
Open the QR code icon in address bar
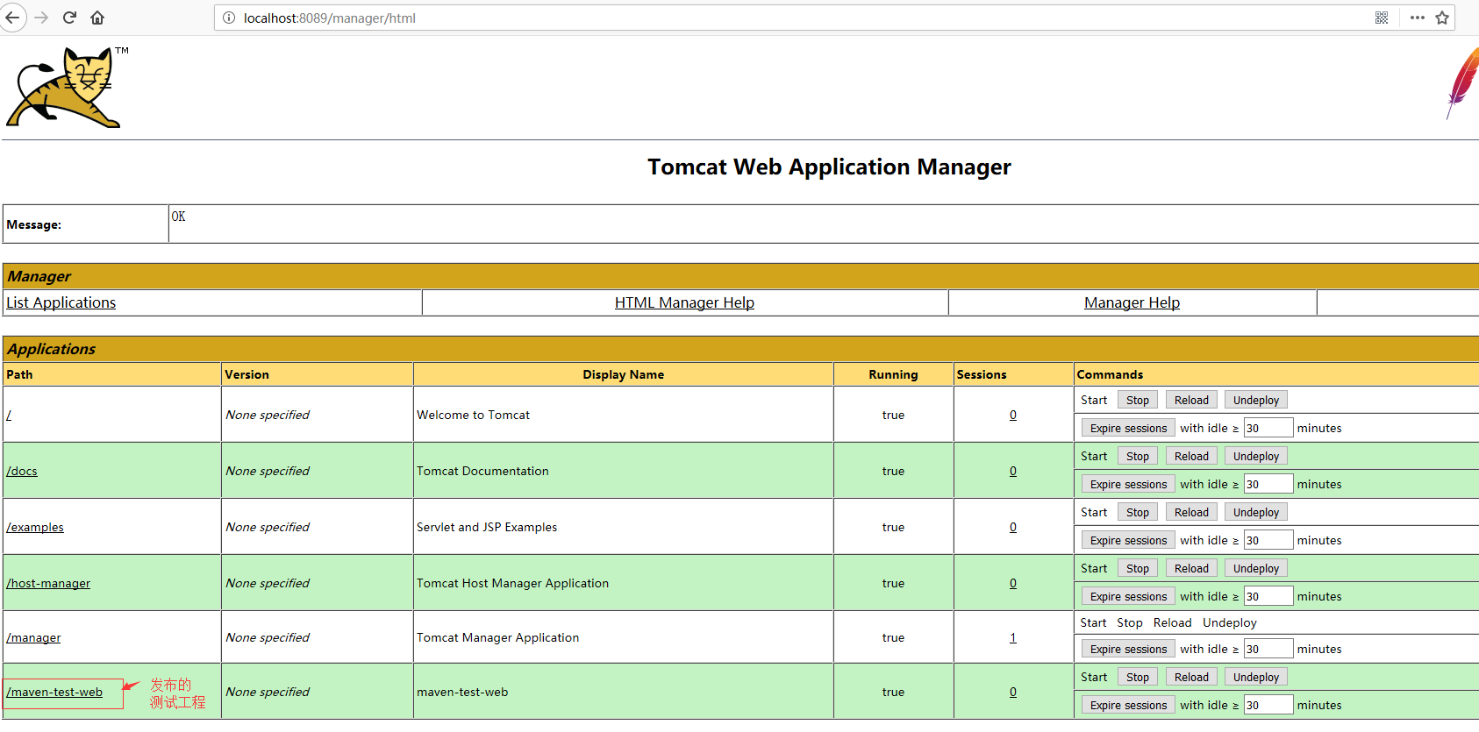pyautogui.click(x=1382, y=18)
